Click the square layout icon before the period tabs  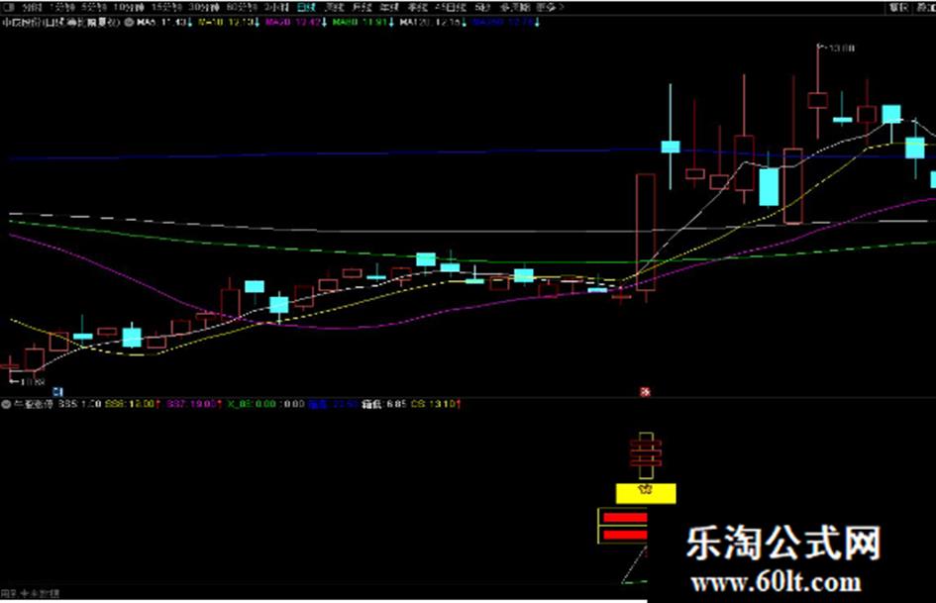[x=8, y=7]
